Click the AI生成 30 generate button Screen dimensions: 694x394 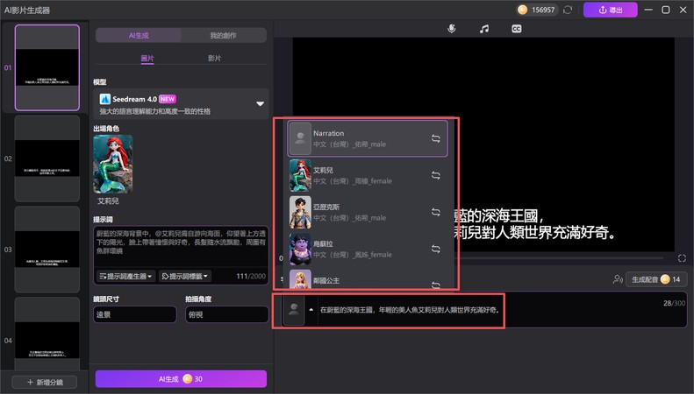181,379
